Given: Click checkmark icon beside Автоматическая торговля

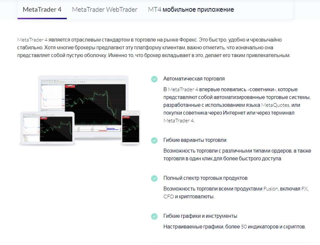Looking at the screenshot, I should tap(154, 79).
